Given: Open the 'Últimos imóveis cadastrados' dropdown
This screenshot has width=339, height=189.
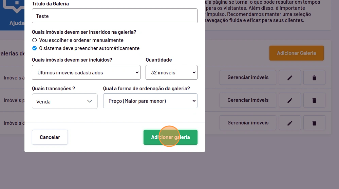Looking at the screenshot, I should pos(86,72).
